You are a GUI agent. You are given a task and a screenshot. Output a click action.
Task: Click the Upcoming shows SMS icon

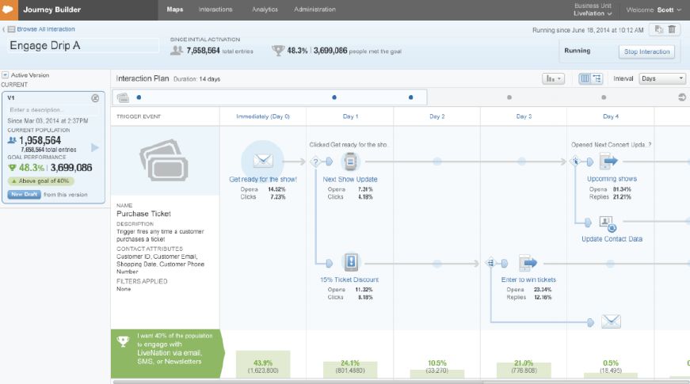pos(608,162)
